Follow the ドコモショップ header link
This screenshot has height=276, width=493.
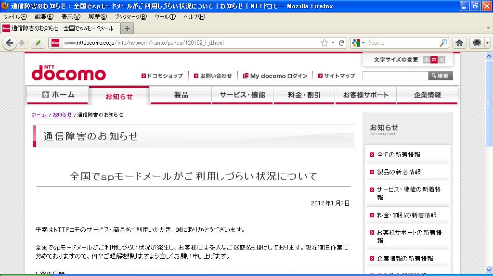[x=162, y=75]
